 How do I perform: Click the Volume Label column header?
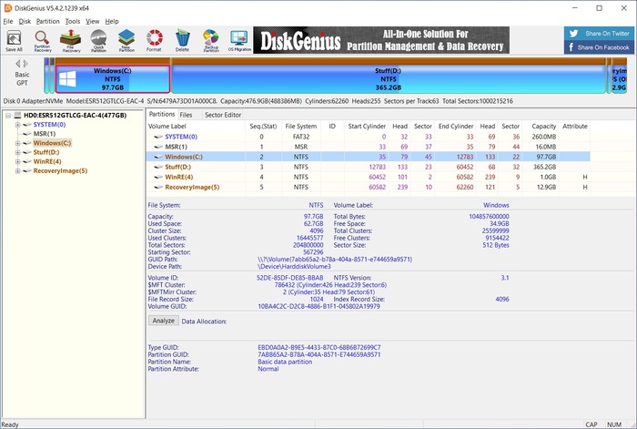click(196, 126)
